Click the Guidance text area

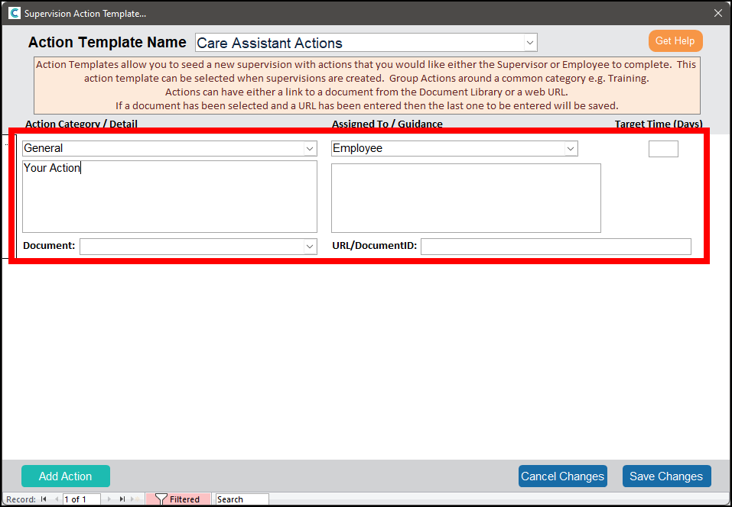pyautogui.click(x=466, y=198)
